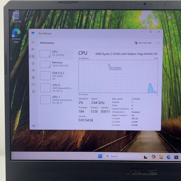The image size is (181, 181).
Task: Open the Copilot taskbar icon
Action: pos(154,157)
